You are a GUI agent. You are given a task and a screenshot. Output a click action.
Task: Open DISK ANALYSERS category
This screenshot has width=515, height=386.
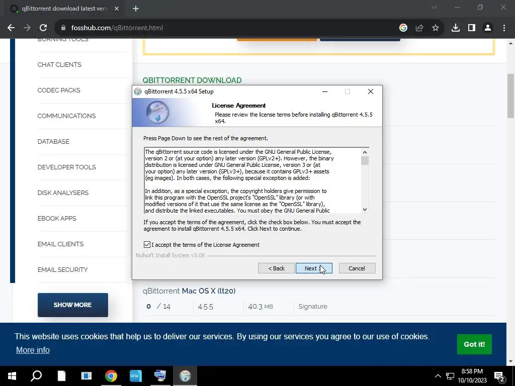pos(63,192)
